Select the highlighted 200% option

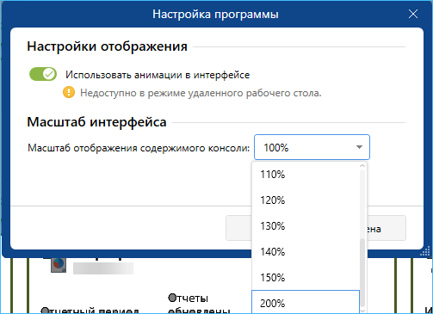click(306, 302)
